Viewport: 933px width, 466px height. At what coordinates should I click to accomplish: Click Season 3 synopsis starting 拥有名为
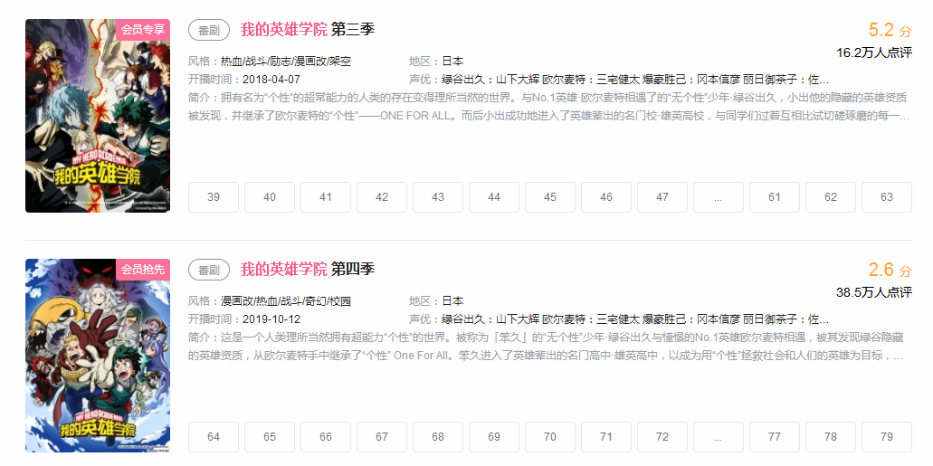click(x=549, y=107)
